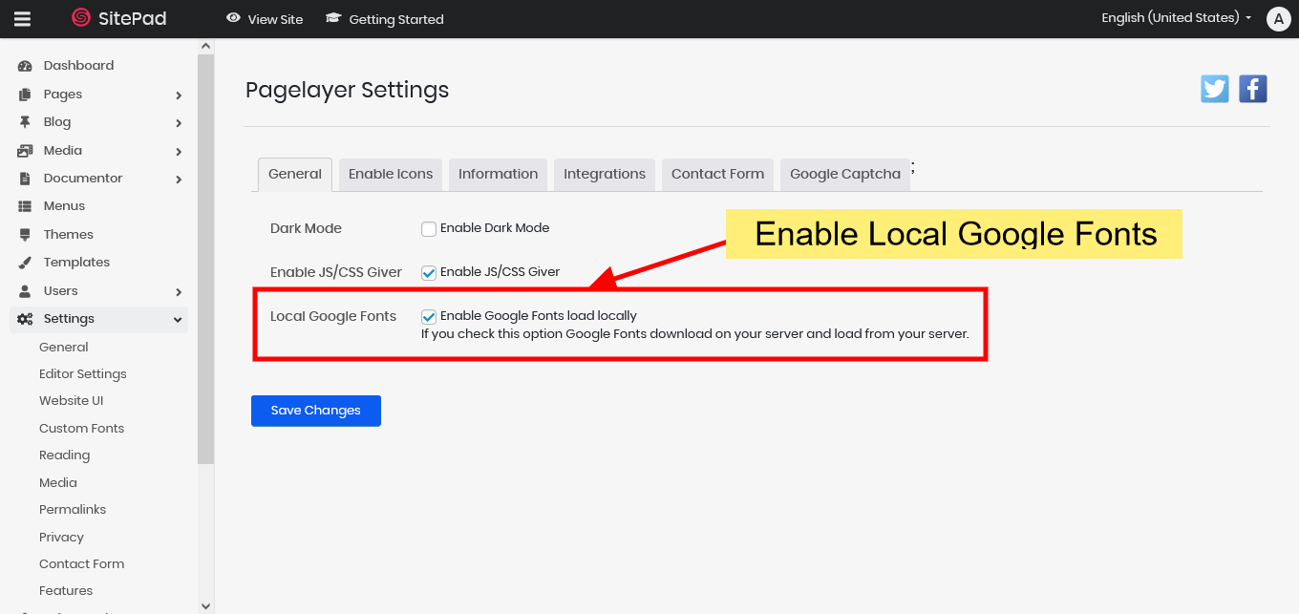Screen dimensions: 1299x614
Task: Collapse the Settings submenu chevron
Action: click(179, 320)
